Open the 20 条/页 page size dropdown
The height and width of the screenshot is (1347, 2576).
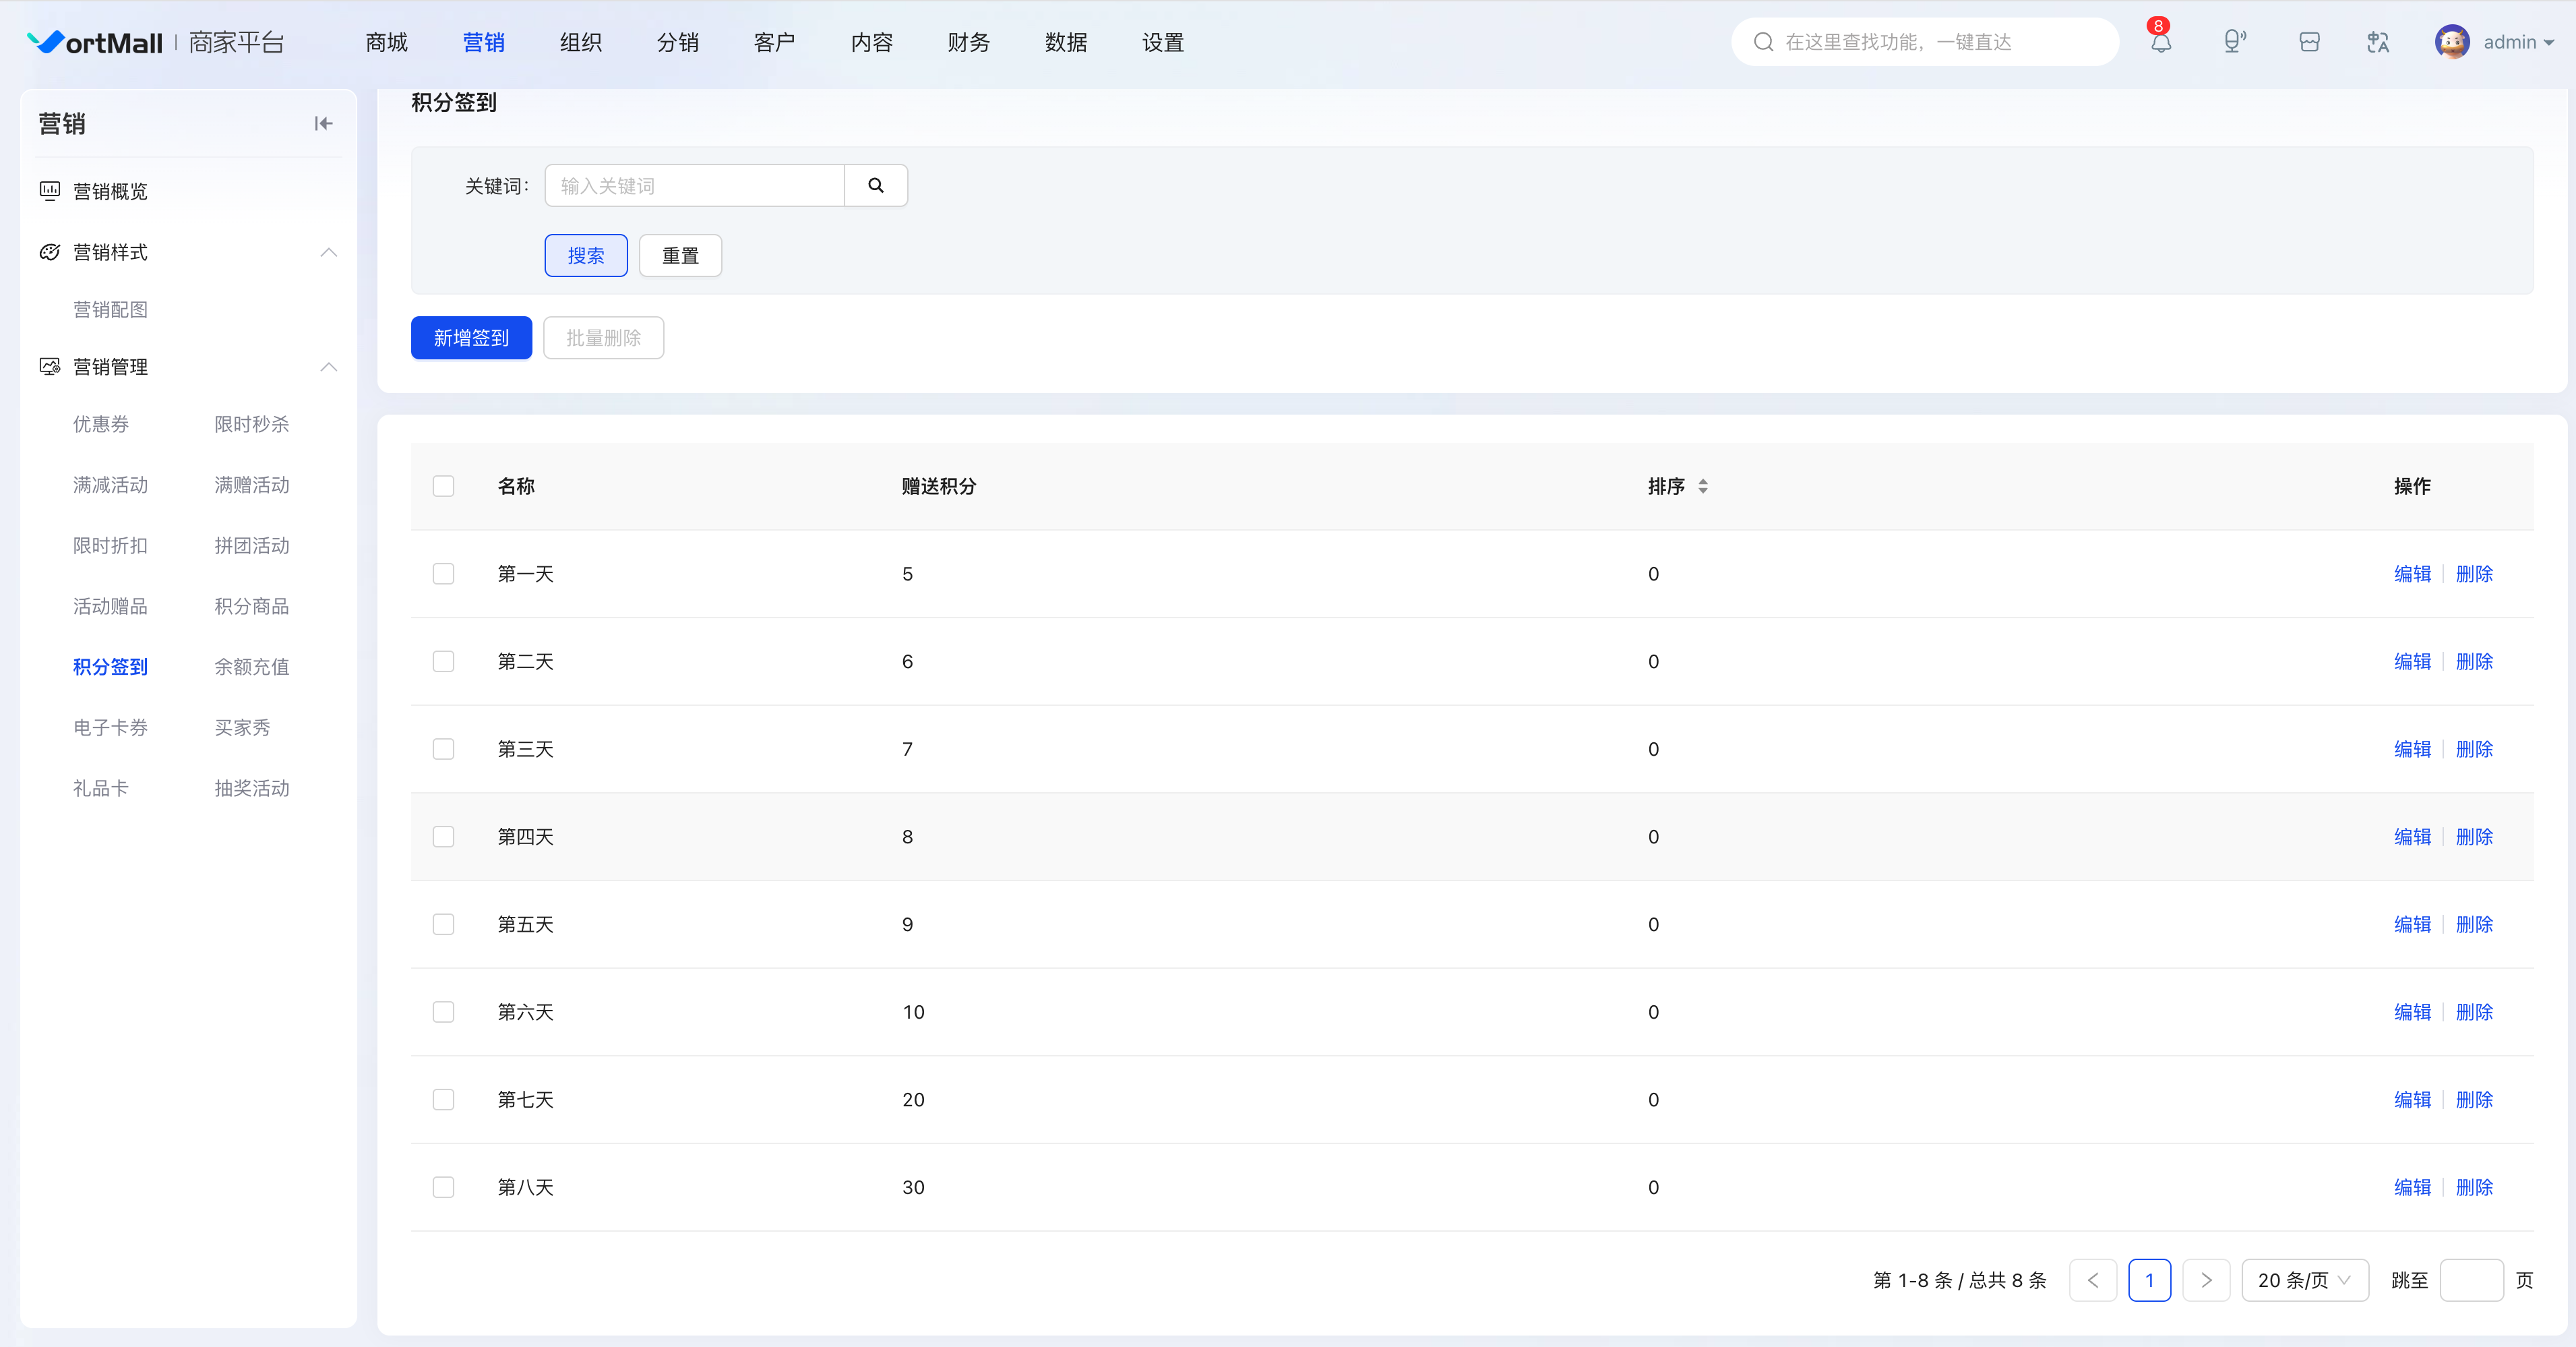coord(2304,1279)
